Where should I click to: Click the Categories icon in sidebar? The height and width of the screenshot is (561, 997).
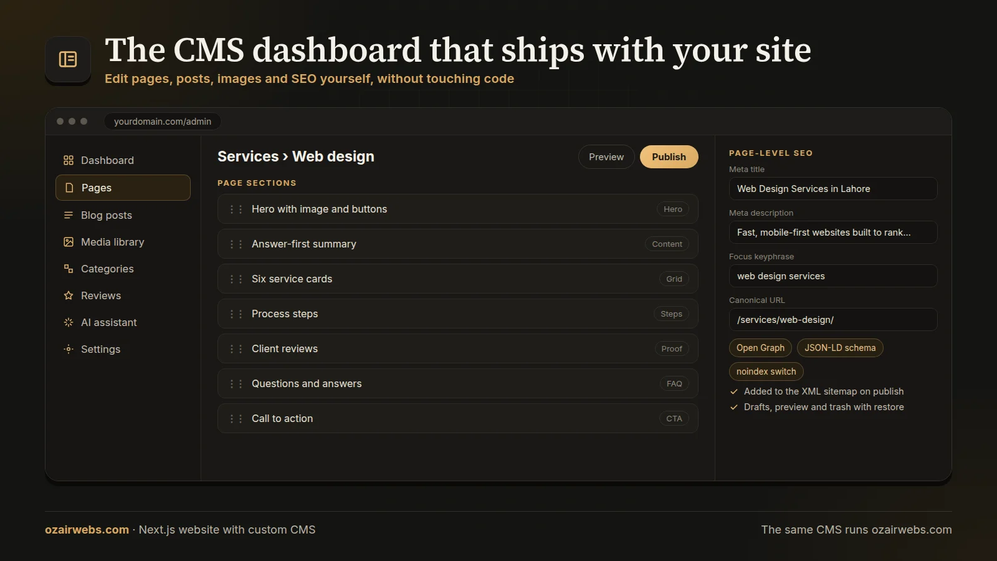click(x=69, y=269)
